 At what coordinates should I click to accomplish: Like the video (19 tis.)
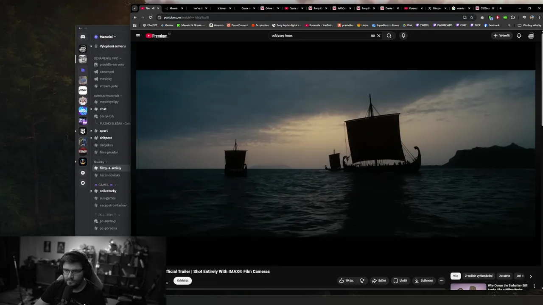[x=346, y=280]
